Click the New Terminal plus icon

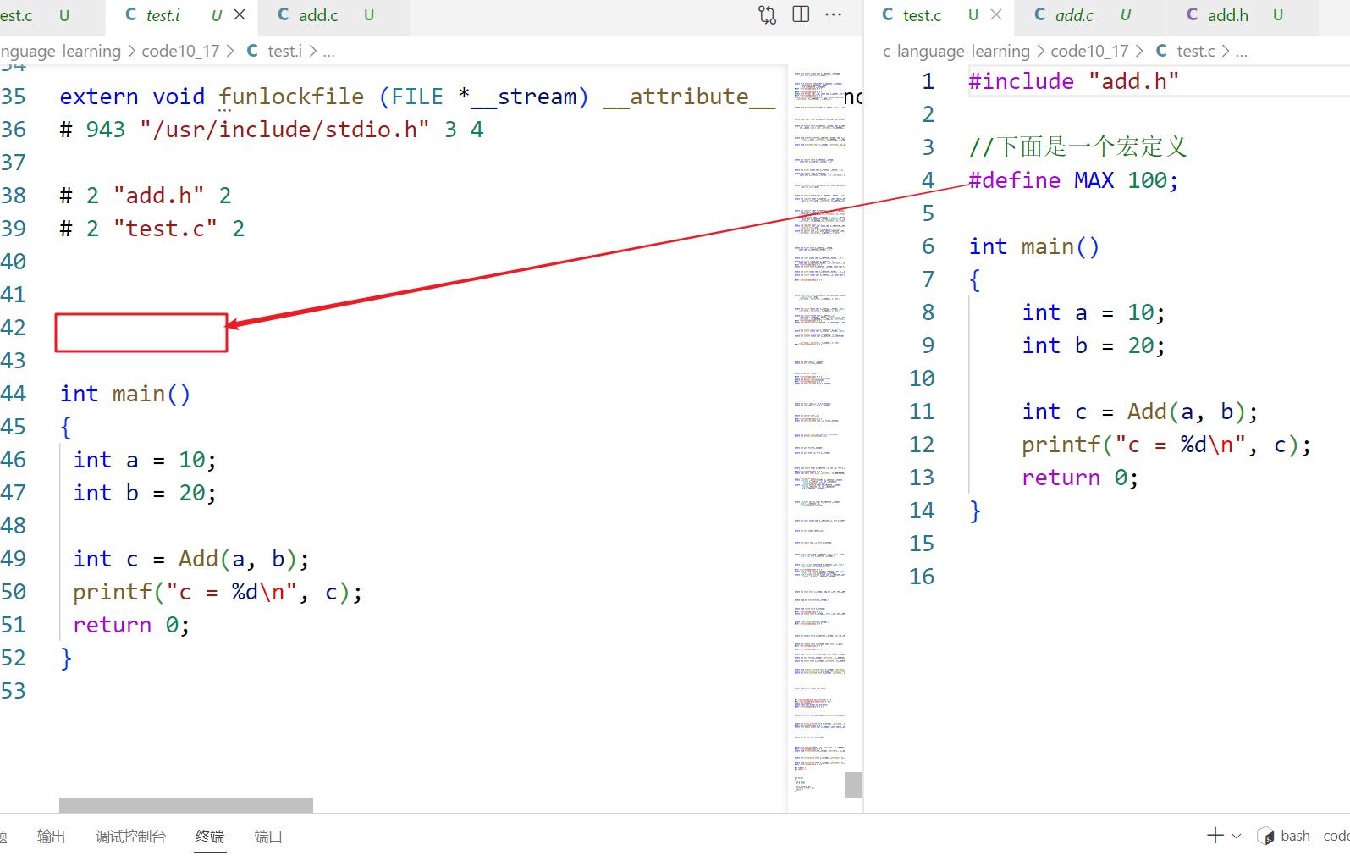[x=1215, y=836]
